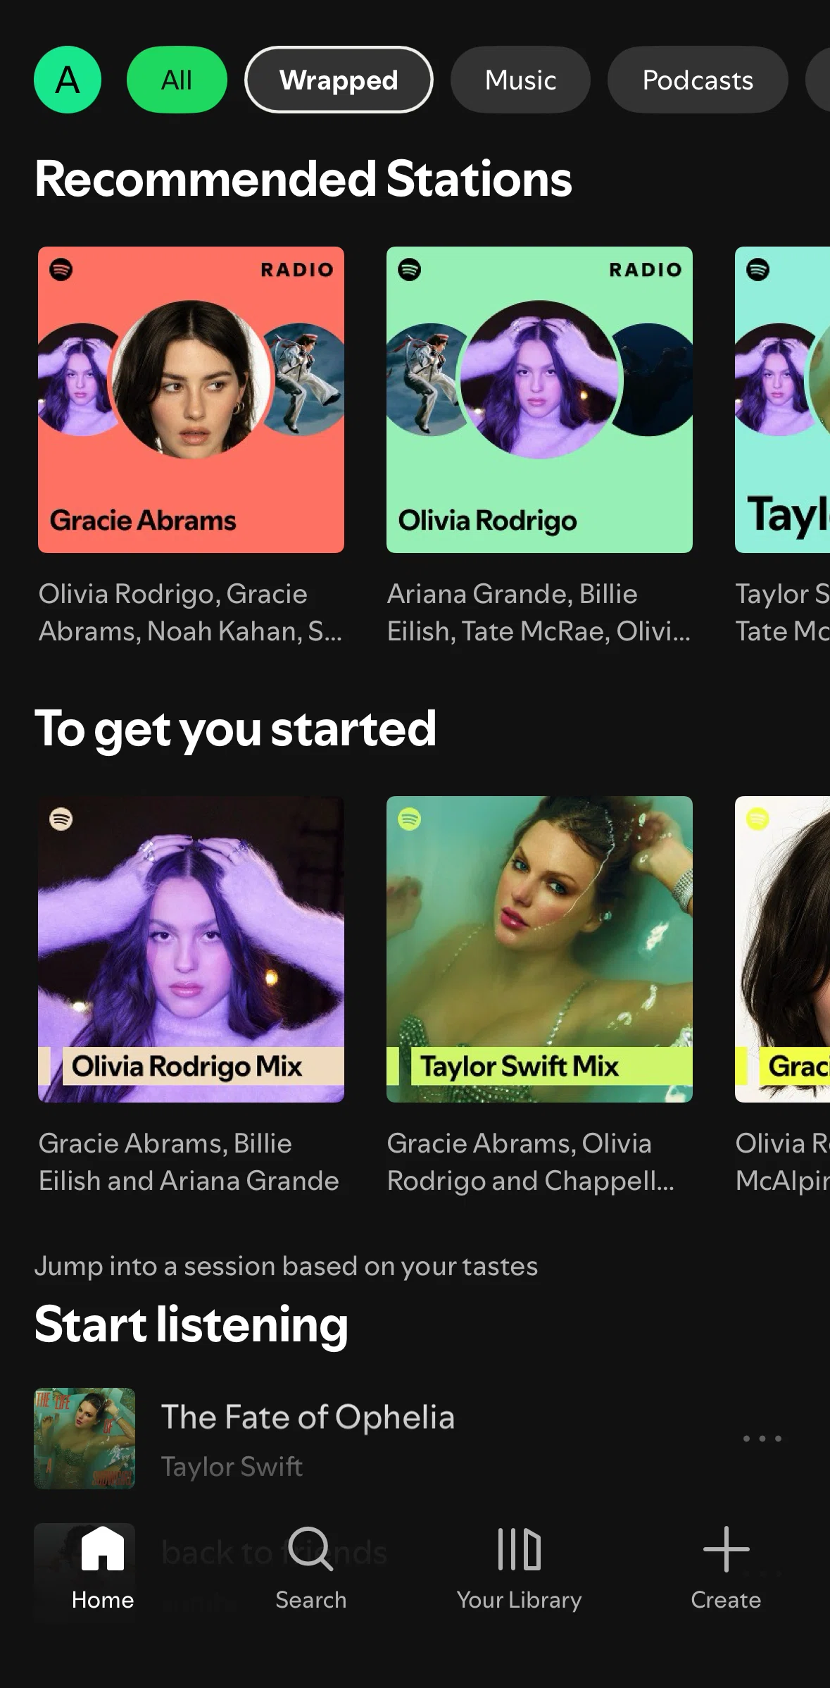Select the Podcasts filter chip

pos(698,80)
